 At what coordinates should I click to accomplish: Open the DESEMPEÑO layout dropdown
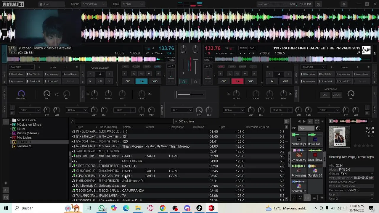coord(94,4)
